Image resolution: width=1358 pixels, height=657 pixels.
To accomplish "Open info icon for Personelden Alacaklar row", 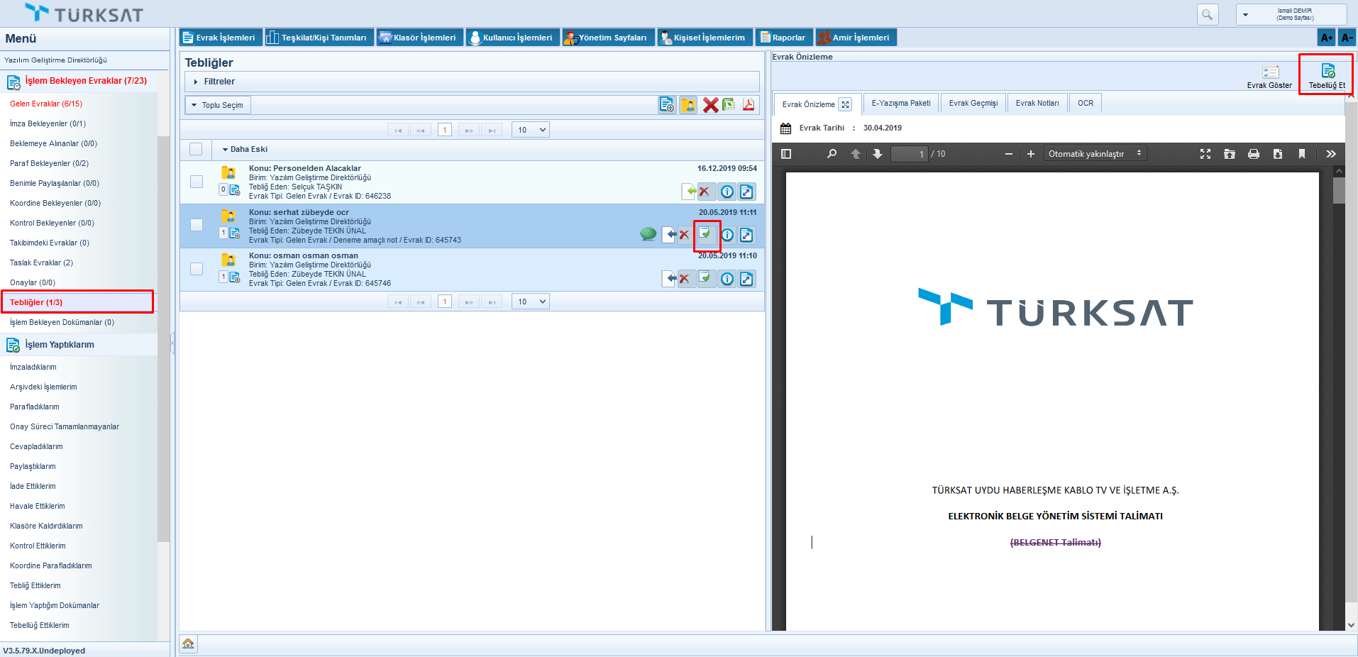I will (727, 192).
